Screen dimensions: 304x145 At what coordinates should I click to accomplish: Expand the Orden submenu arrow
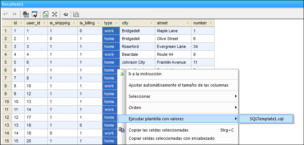pos(236,107)
